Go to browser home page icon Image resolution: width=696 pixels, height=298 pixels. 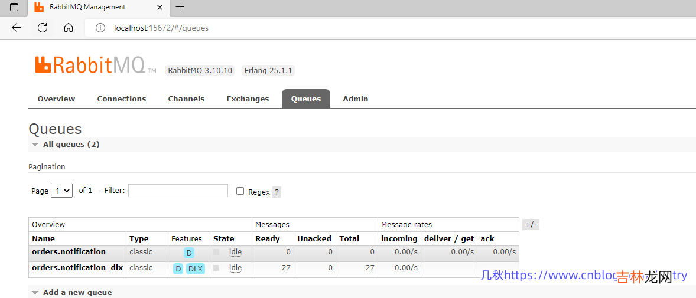coord(69,28)
